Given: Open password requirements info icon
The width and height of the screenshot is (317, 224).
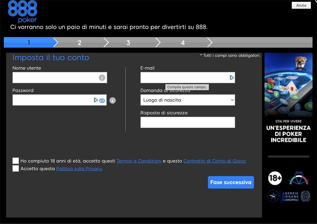Looking at the screenshot, I should tap(113, 100).
